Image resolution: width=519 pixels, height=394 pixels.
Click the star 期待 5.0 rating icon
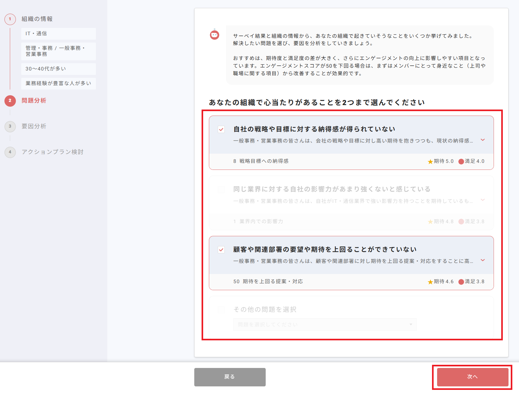(x=430, y=162)
